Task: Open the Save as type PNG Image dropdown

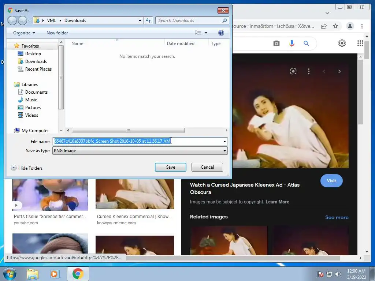Action: coord(140,151)
